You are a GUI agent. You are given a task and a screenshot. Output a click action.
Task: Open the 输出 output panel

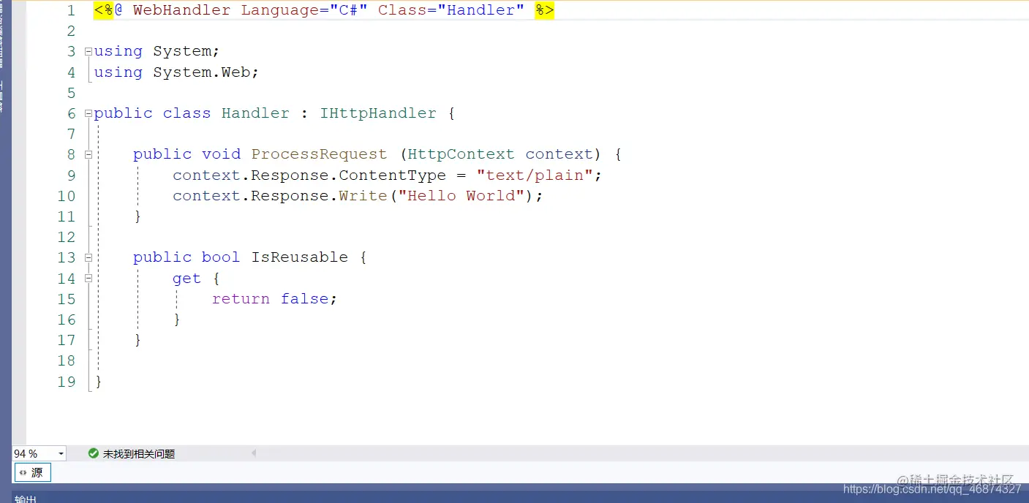[26, 499]
